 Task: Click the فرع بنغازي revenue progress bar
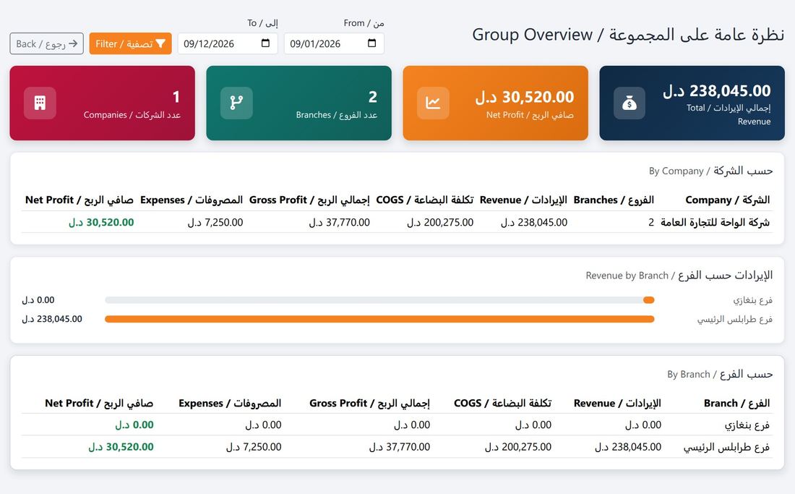click(x=379, y=300)
